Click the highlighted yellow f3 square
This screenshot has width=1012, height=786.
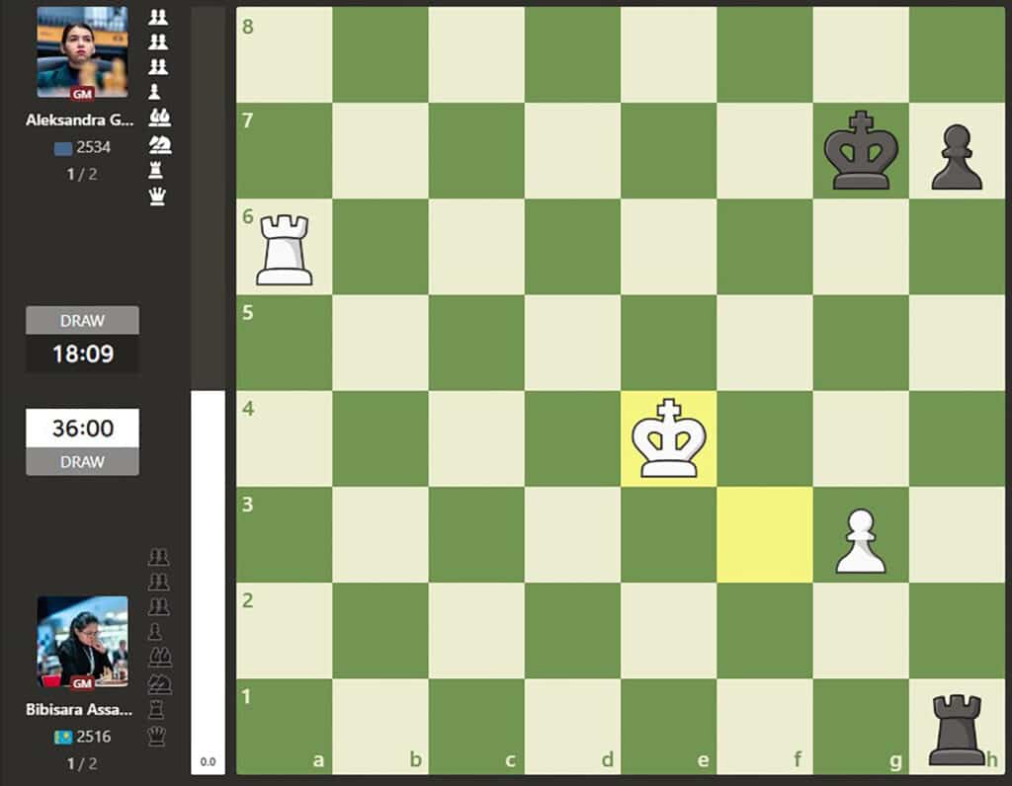click(765, 535)
